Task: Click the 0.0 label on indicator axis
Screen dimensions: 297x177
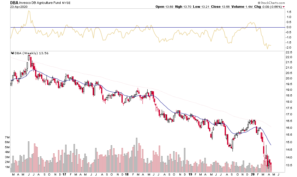Action: click(289, 27)
